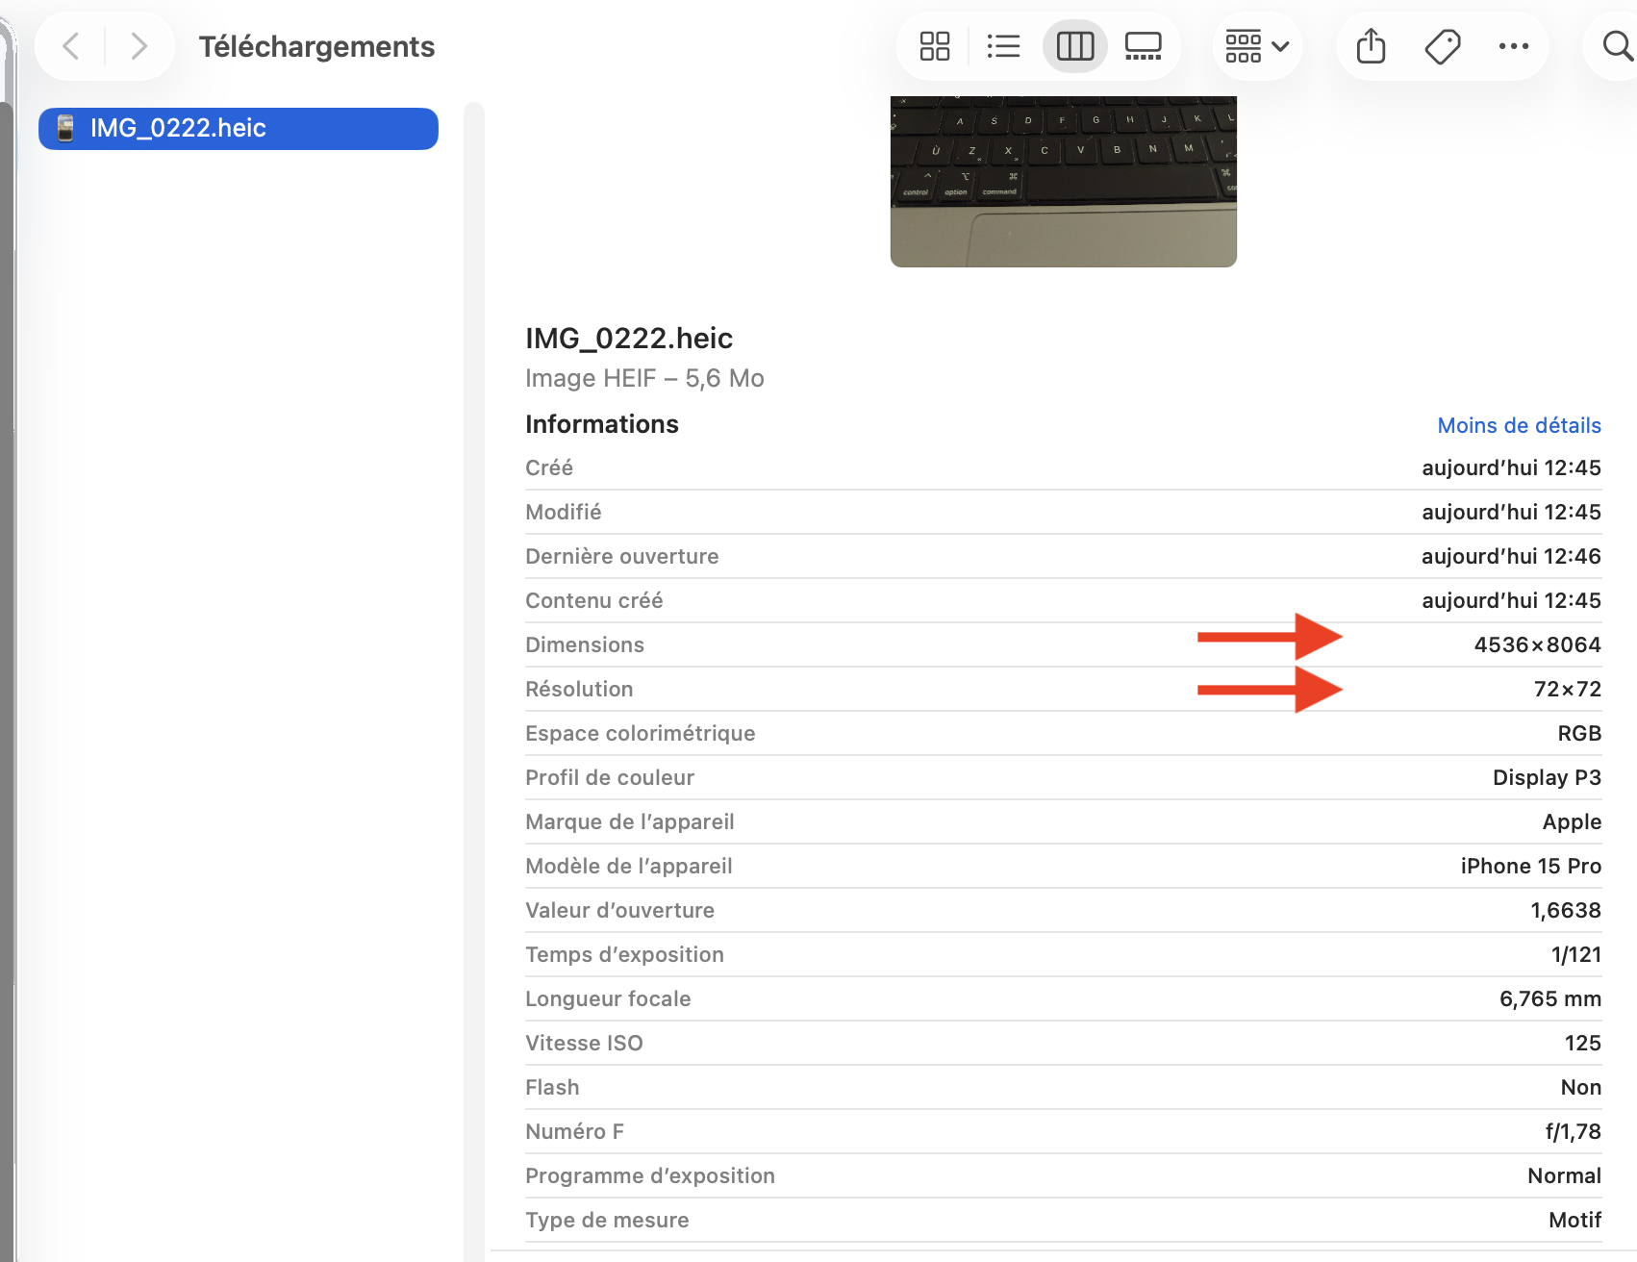The image size is (1637, 1262).
Task: Click the Dernière ouverture label
Action: click(622, 556)
